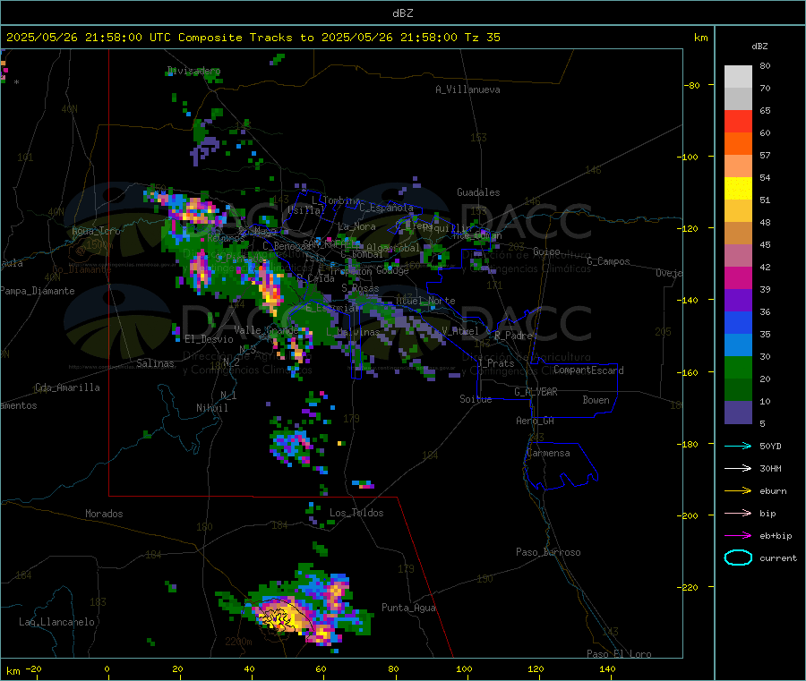806x681 pixels.
Task: Click the cyan 'current' ellipse symbol in legend
Action: 738,558
